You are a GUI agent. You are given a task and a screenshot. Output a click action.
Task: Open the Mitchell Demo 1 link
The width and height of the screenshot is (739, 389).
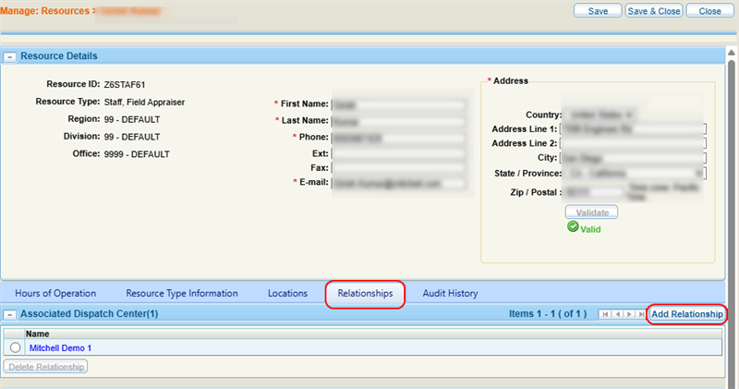pyautogui.click(x=60, y=348)
